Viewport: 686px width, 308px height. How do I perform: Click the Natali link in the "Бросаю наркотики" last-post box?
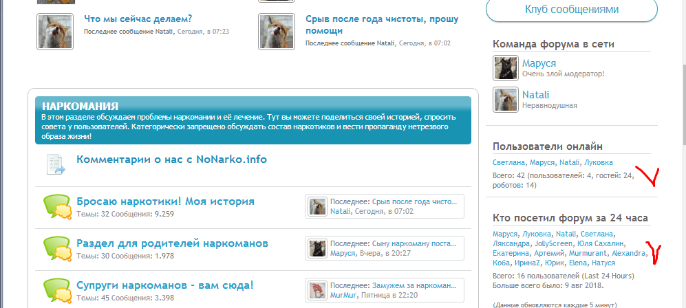pyautogui.click(x=341, y=212)
